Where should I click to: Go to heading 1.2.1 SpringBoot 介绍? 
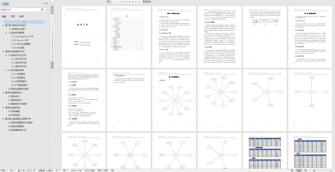(x=22, y=37)
